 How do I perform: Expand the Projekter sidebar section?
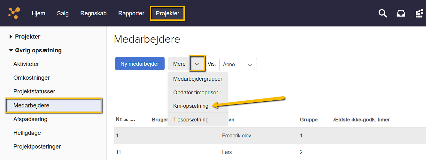pos(11,37)
